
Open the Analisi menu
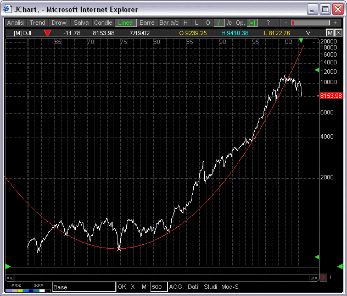[16, 23]
